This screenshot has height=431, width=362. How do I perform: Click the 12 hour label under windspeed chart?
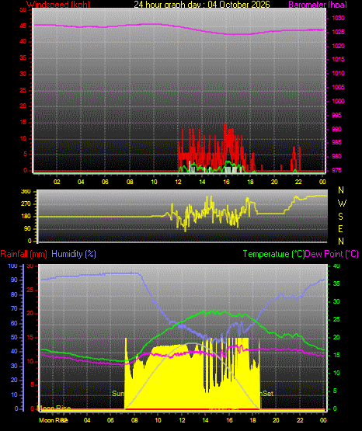[178, 182]
